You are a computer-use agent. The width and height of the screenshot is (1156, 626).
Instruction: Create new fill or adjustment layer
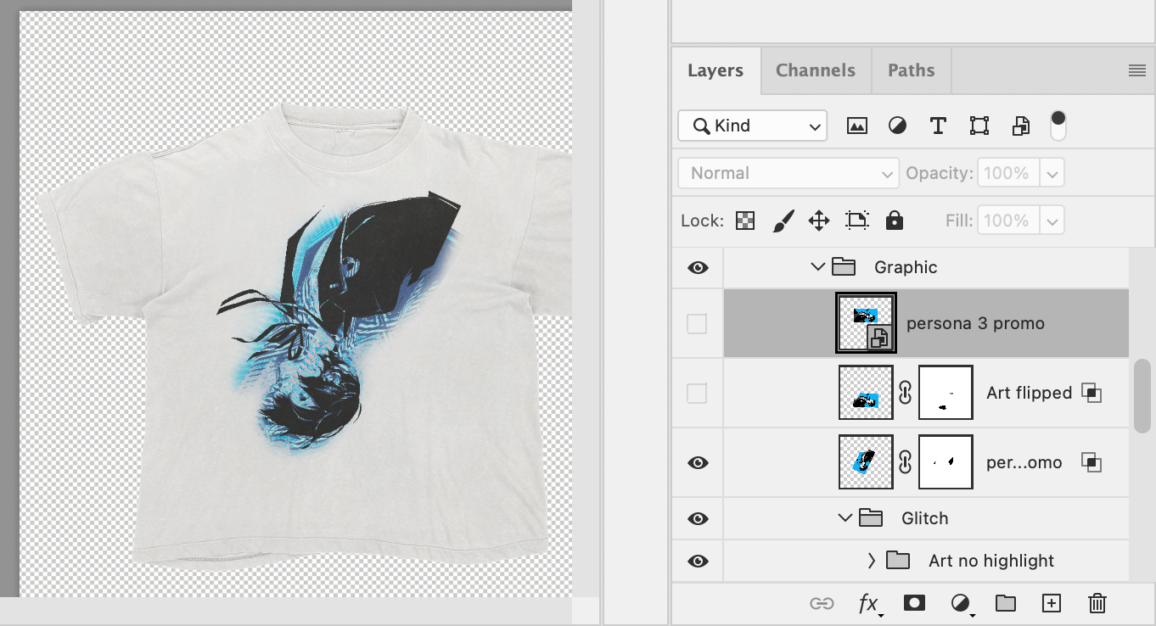(x=961, y=603)
